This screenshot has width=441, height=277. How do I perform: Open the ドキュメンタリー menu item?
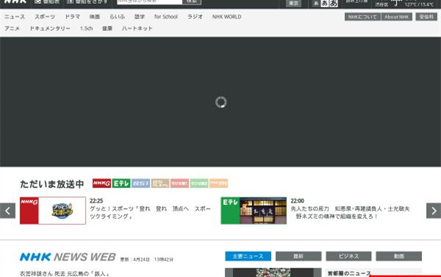(x=50, y=29)
